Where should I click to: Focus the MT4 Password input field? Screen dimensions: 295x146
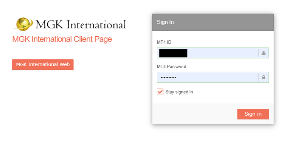pos(213,77)
